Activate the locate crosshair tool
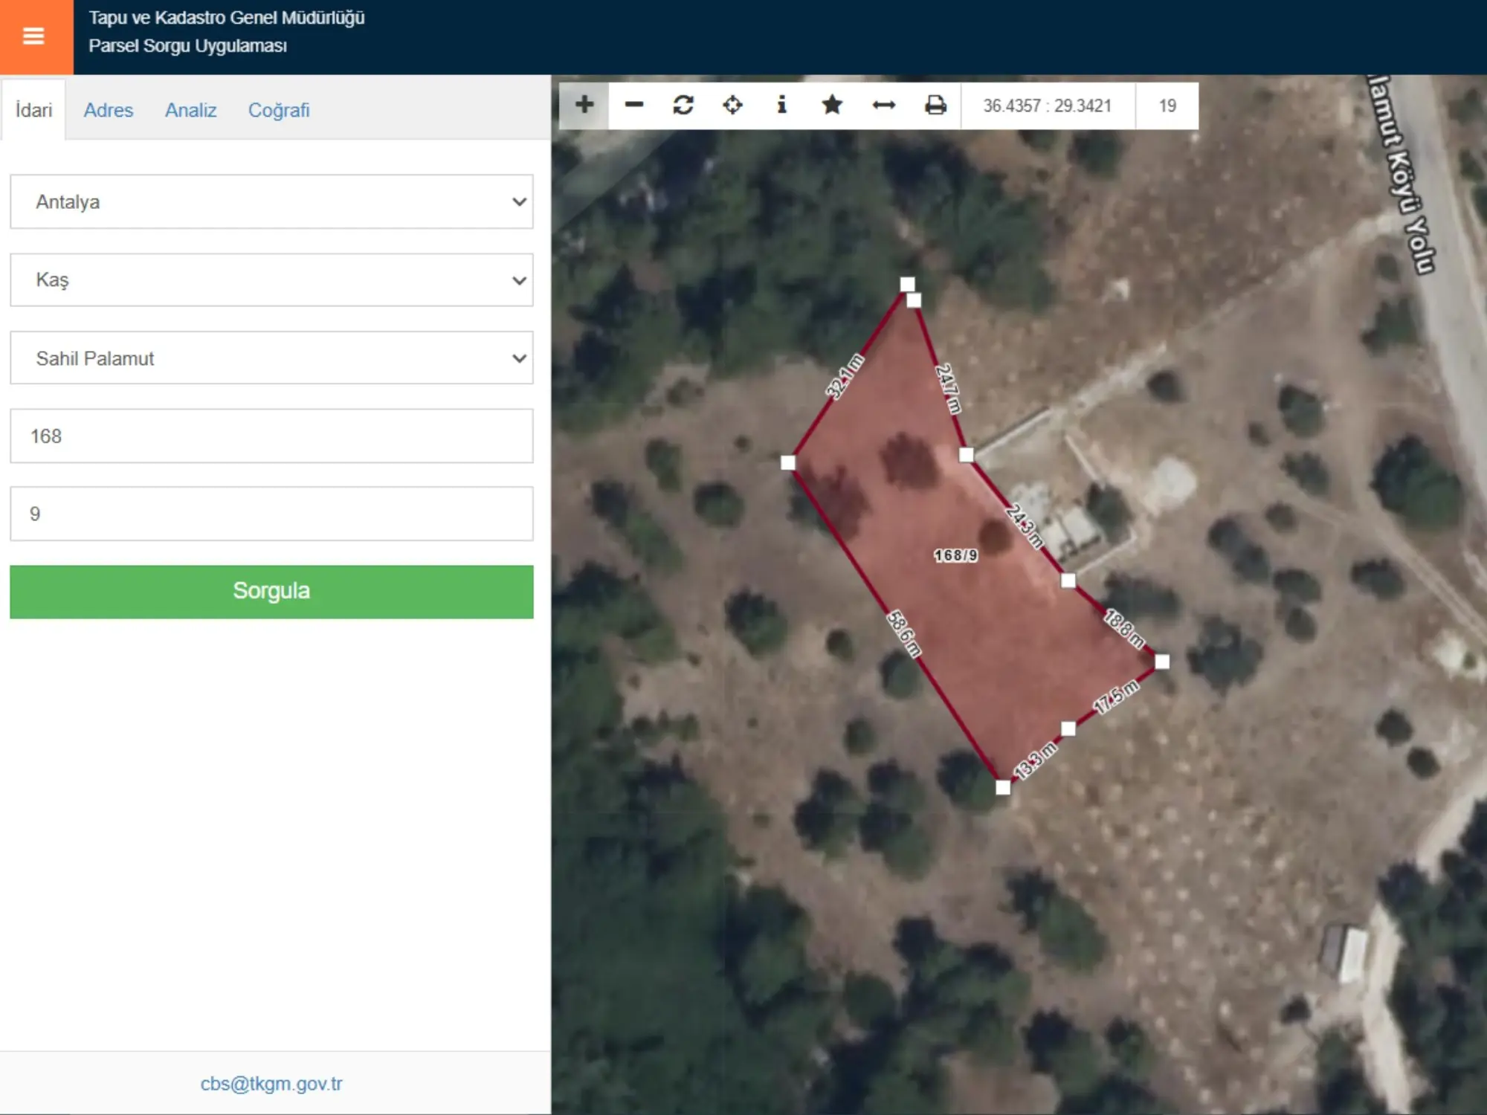 coord(732,105)
